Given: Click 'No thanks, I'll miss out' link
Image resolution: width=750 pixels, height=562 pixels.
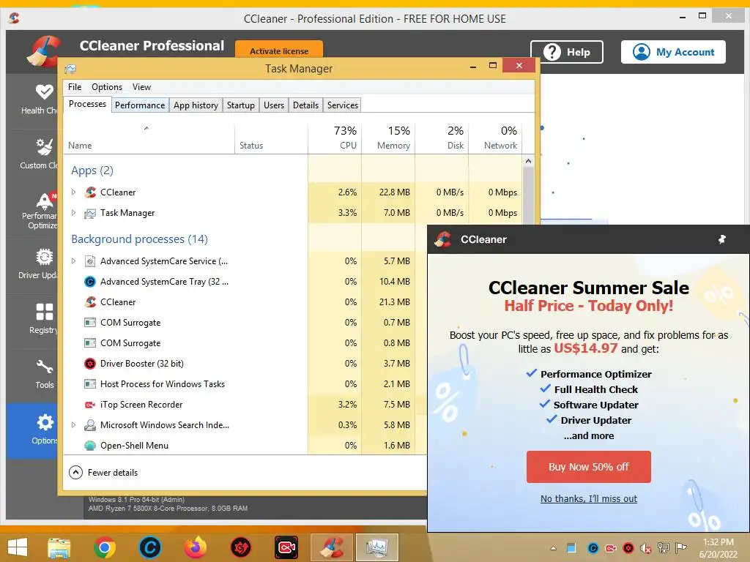Looking at the screenshot, I should click(588, 498).
